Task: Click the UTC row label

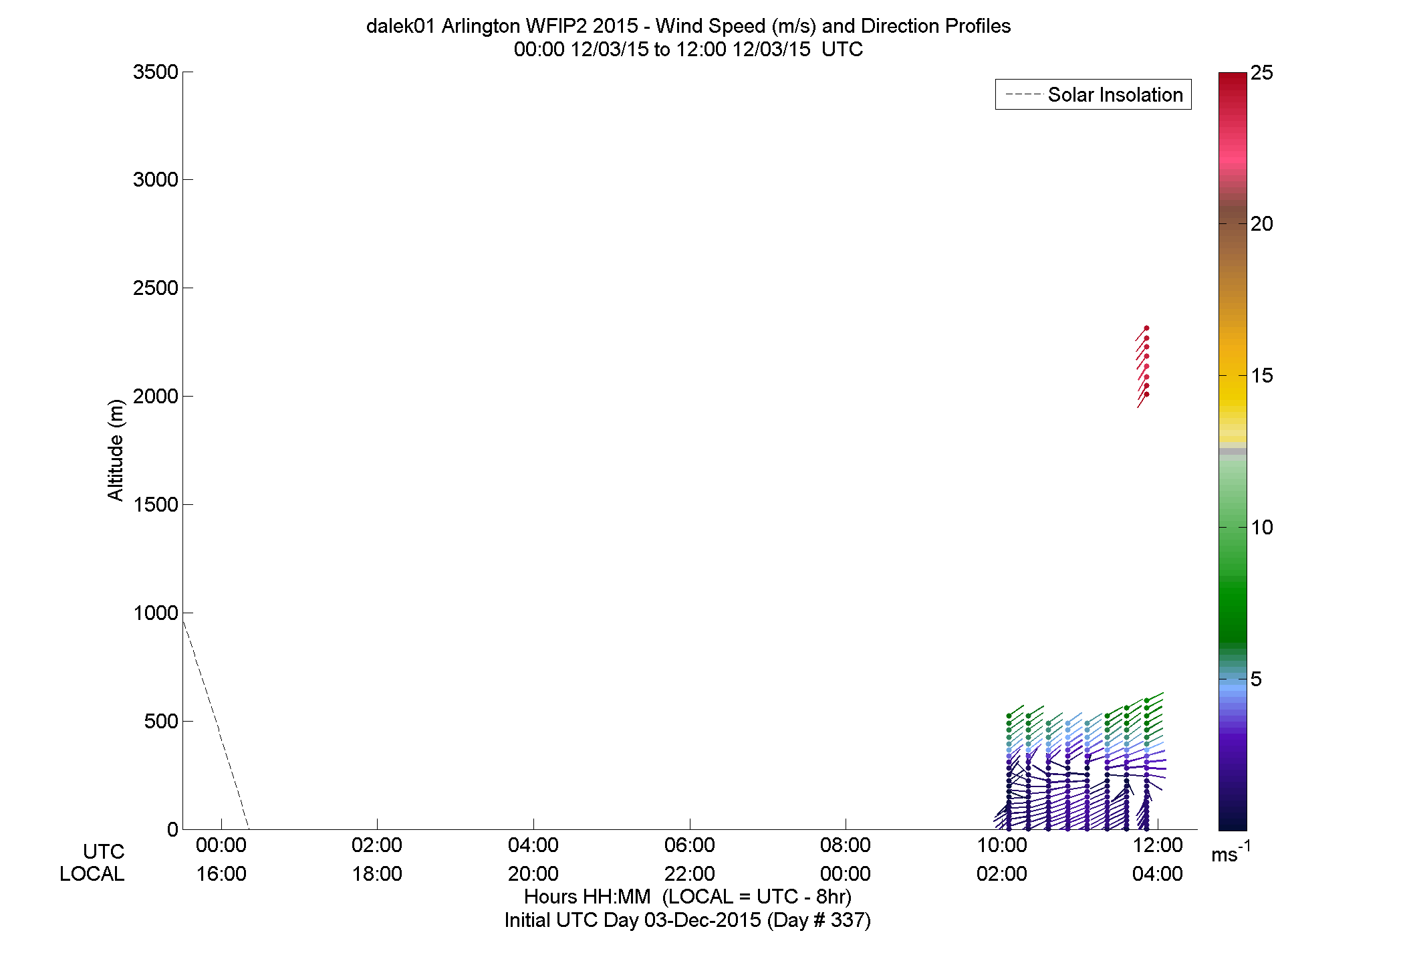Action: (104, 851)
